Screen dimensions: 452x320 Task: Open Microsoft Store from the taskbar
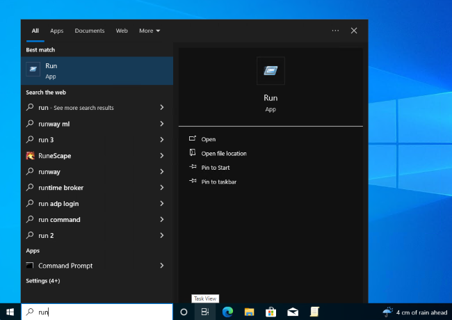point(271,312)
